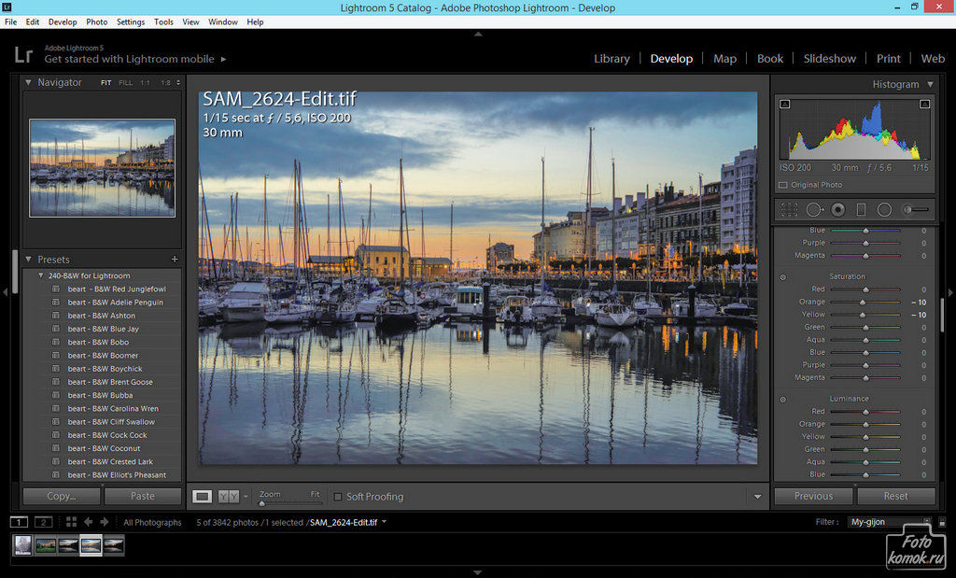Open the Before/After view mode dropdown arrow
The width and height of the screenshot is (956, 578).
(x=246, y=497)
